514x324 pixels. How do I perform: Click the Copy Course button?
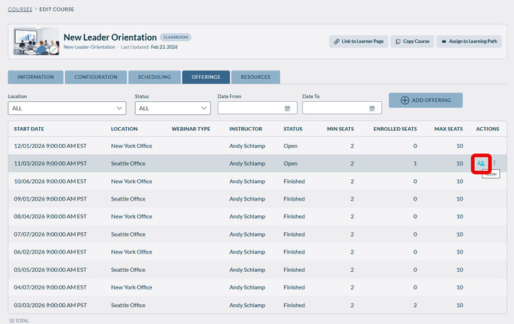(412, 41)
